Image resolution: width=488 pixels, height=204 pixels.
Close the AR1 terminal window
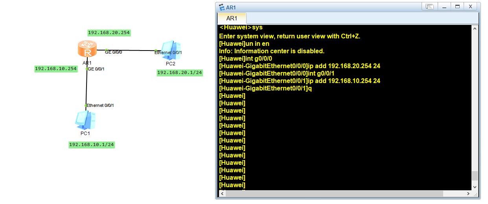click(x=470, y=7)
